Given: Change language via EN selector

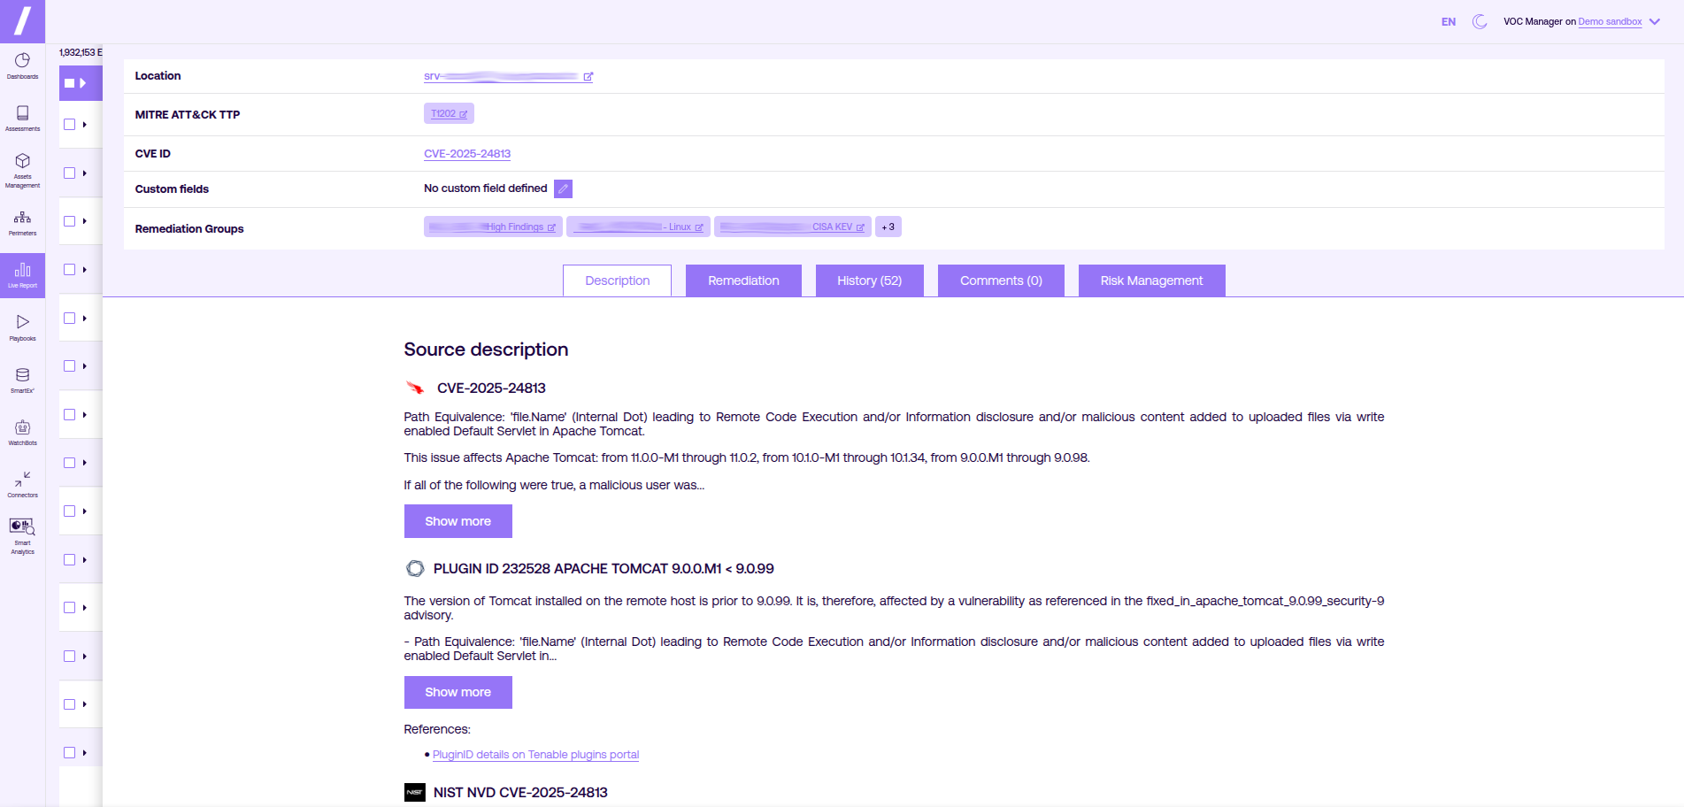Looking at the screenshot, I should click(1448, 21).
